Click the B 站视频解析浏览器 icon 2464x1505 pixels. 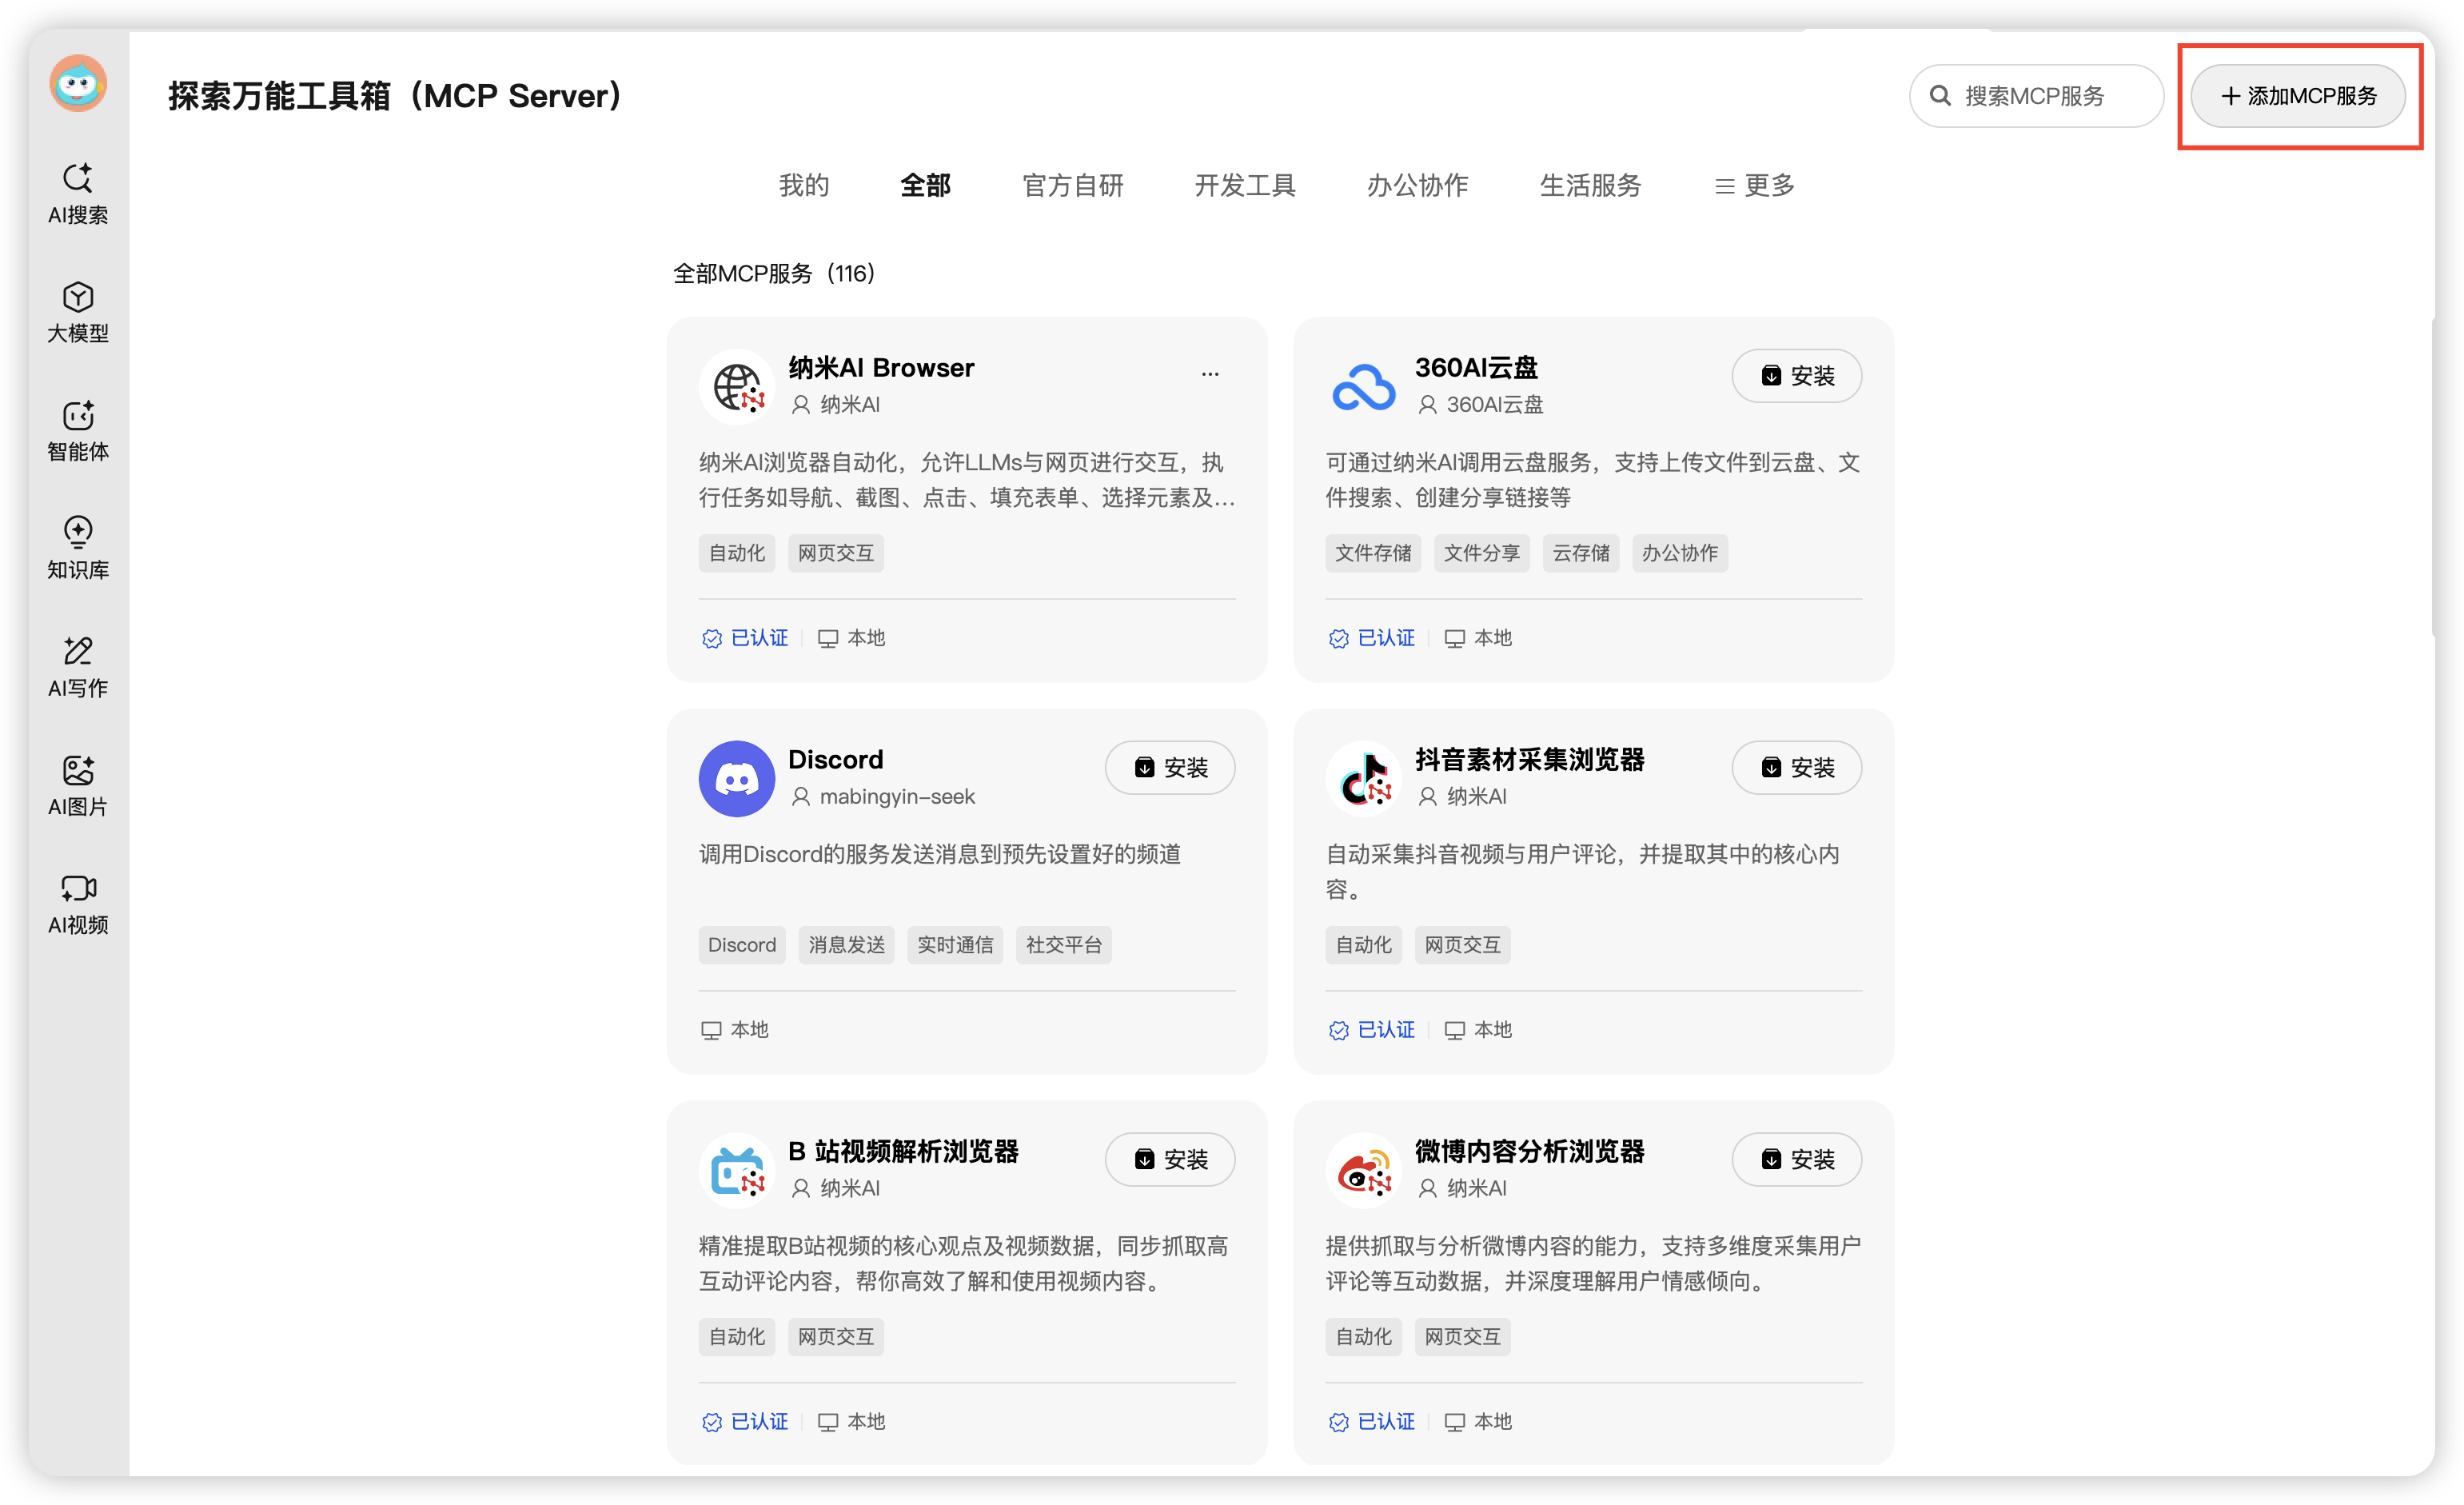737,1170
